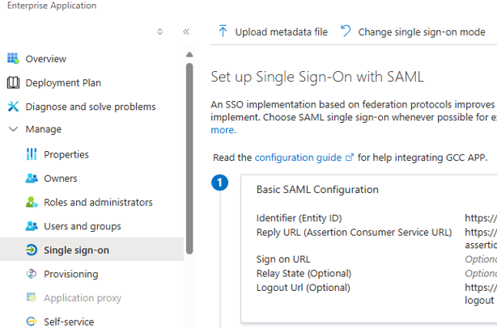Click the Diagnose and solve problems wrench icon
The width and height of the screenshot is (497, 328).
click(x=13, y=107)
